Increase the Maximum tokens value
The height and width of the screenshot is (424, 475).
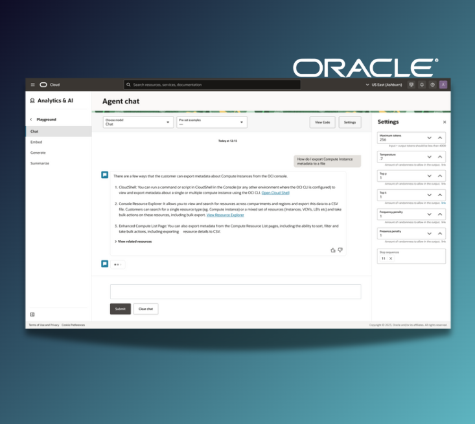click(x=440, y=138)
